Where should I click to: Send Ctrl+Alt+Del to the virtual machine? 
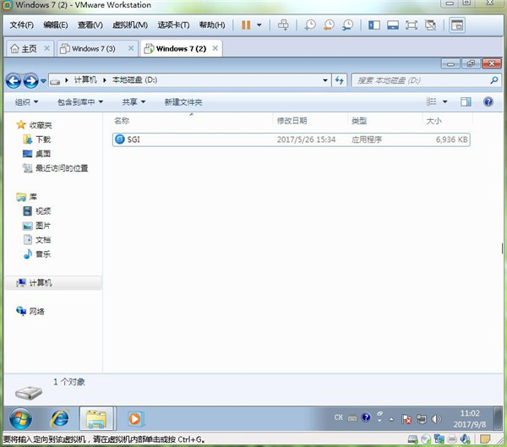[283, 25]
